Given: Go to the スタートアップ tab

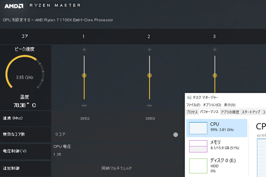Looking at the screenshot, I should click(x=251, y=112).
